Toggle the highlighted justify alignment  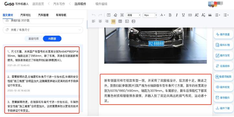[113, 21]
